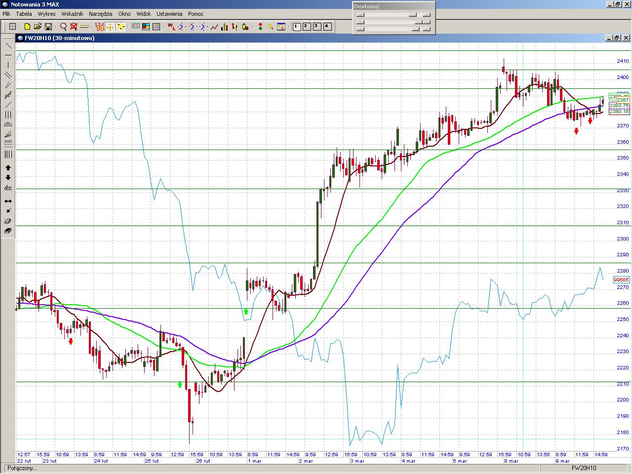
Task: Switch to chart layout 3 button
Action: pyautogui.click(x=317, y=27)
